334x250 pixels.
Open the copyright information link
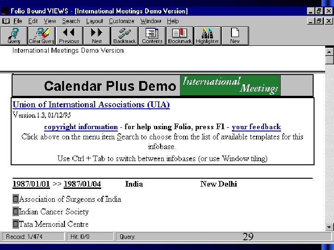point(81,127)
